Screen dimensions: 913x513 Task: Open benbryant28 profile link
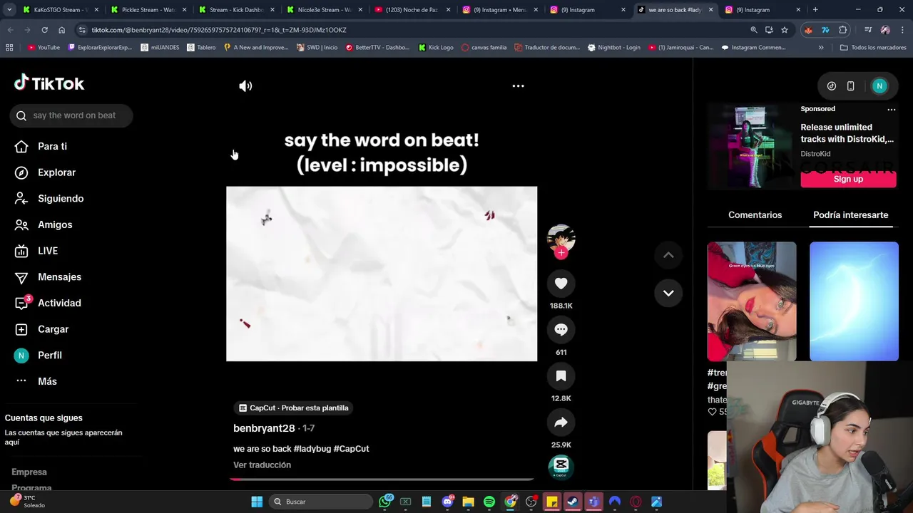264,428
